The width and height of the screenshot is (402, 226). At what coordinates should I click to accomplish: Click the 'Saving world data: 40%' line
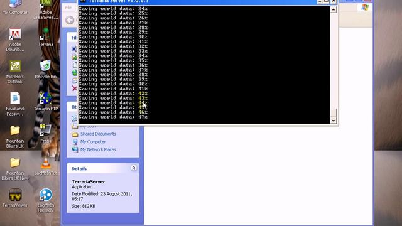pos(113,84)
